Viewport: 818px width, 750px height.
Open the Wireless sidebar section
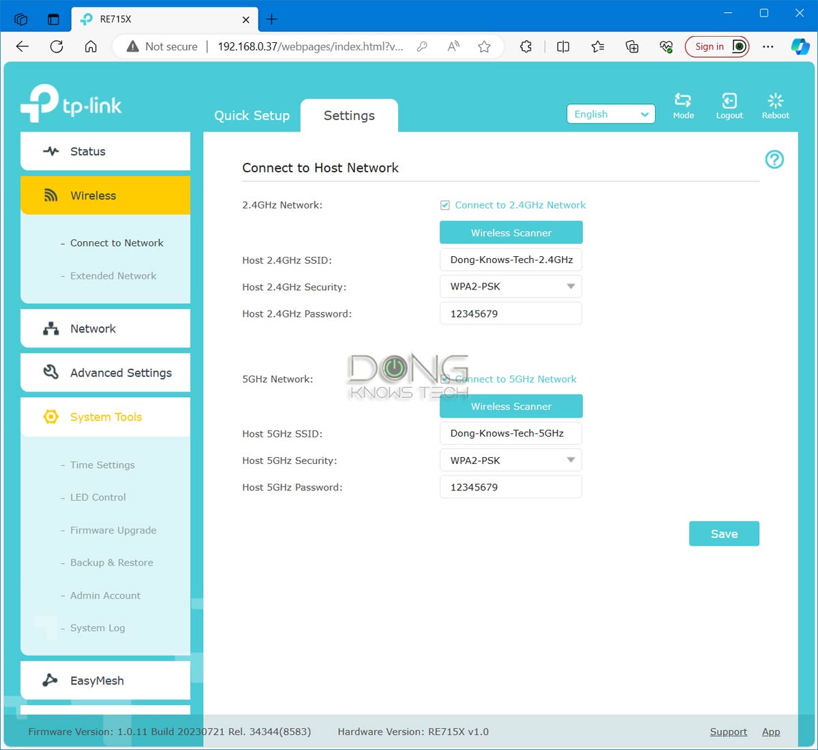(105, 196)
